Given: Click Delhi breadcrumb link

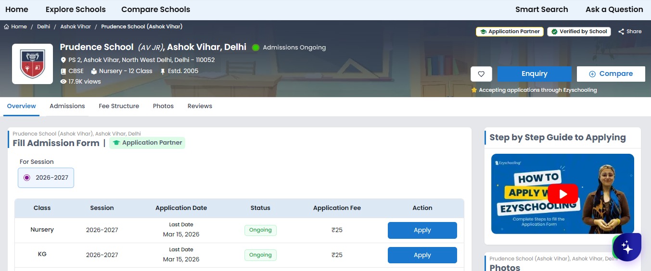Looking at the screenshot, I should tap(43, 26).
